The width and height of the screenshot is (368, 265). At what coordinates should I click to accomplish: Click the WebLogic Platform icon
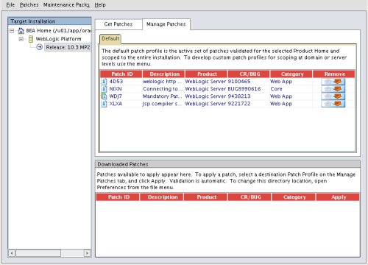pos(31,39)
